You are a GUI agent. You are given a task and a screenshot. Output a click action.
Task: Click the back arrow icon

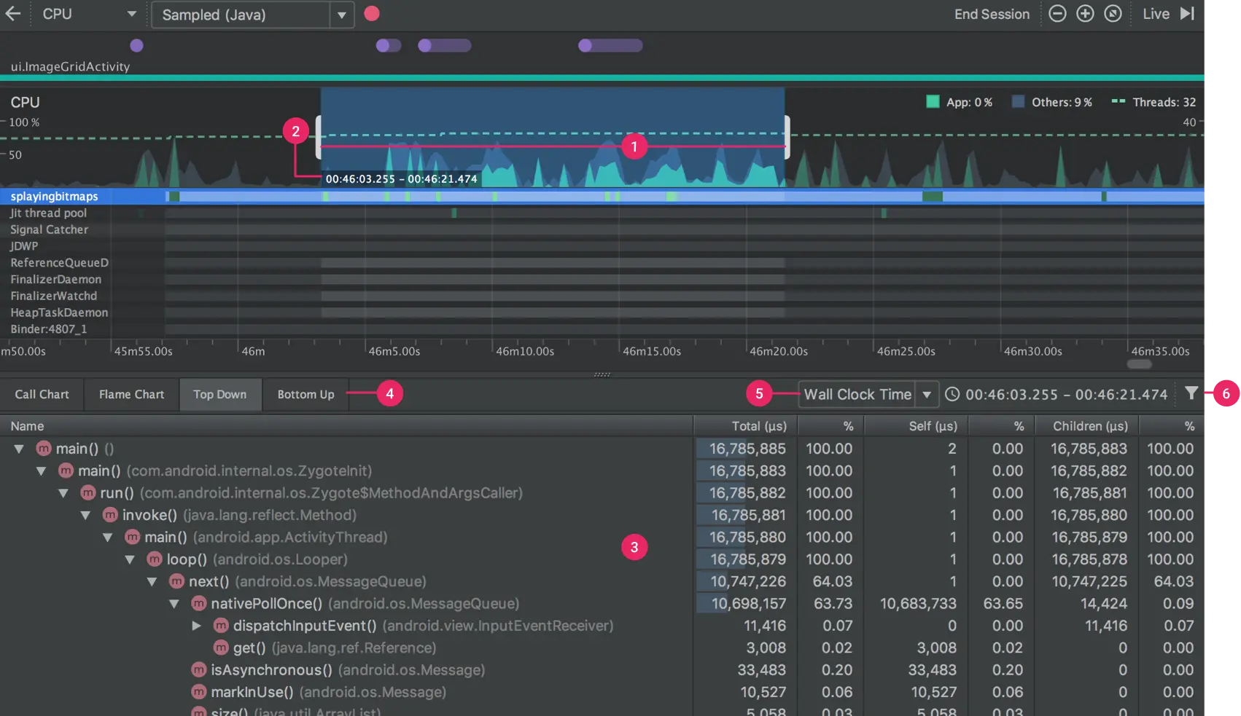pyautogui.click(x=13, y=14)
